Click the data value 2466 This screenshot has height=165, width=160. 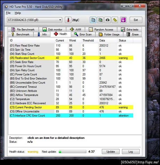(x=102, y=58)
